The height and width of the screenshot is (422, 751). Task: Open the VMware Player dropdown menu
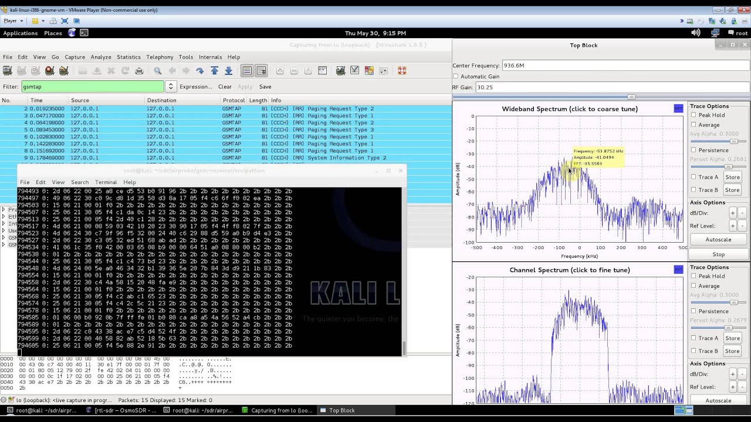(13, 21)
